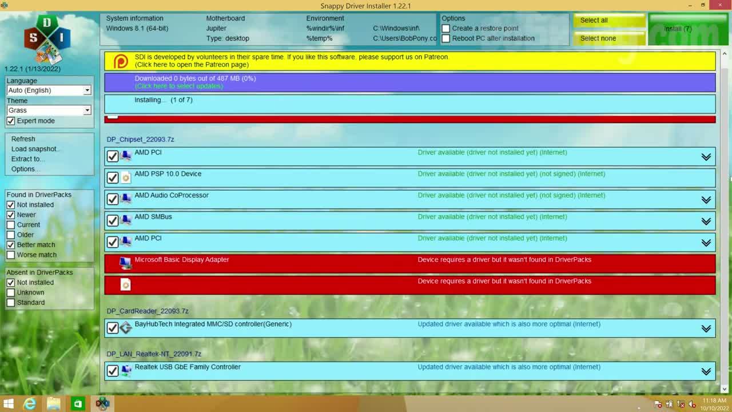This screenshot has width=732, height=412.
Task: Click the device icon beside AMD SMBus
Action: pos(126,220)
